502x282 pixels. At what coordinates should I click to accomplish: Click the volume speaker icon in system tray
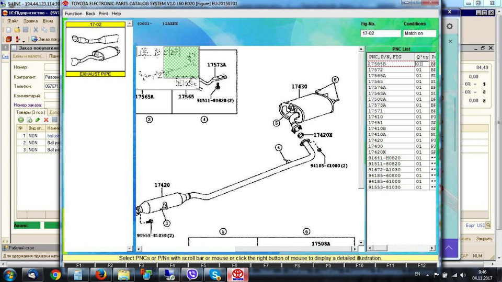[463, 275]
